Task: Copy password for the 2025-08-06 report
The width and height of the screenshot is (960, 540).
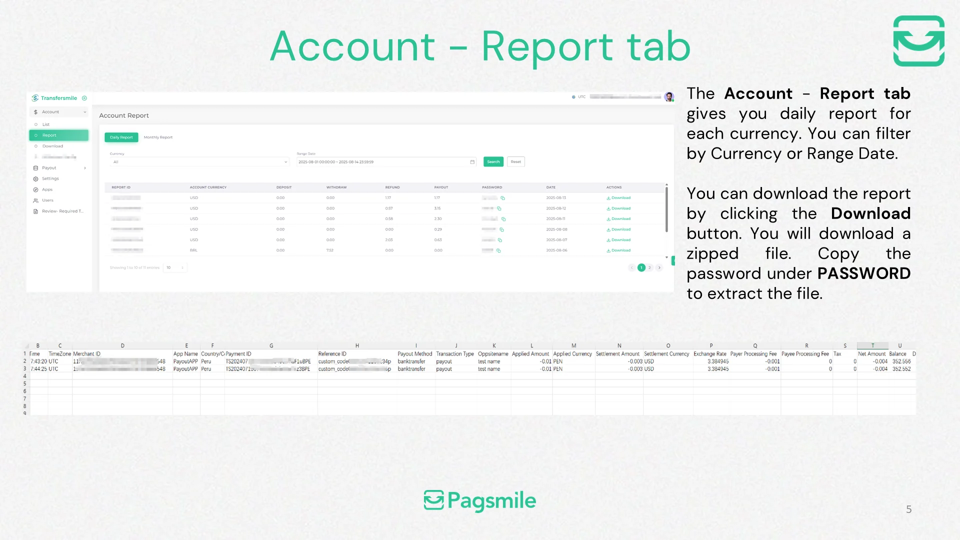Action: point(498,250)
